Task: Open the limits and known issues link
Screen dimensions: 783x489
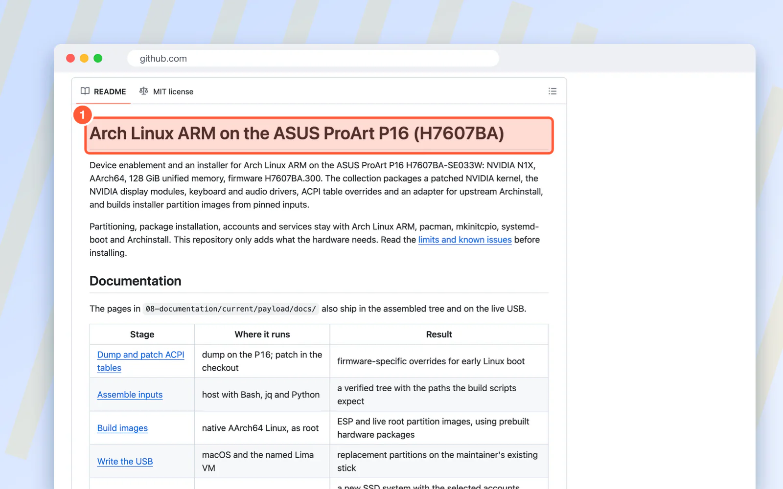Action: [x=465, y=240]
